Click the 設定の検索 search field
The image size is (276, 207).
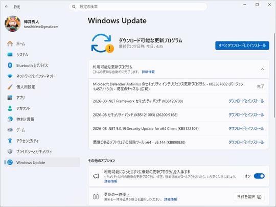click(138, 7)
